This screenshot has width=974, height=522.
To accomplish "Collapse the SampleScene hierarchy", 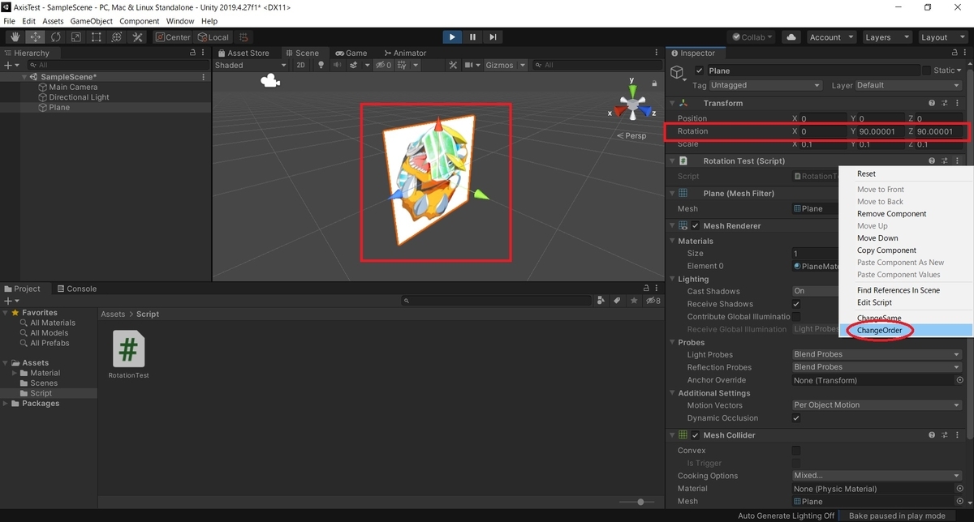I will (x=26, y=77).
